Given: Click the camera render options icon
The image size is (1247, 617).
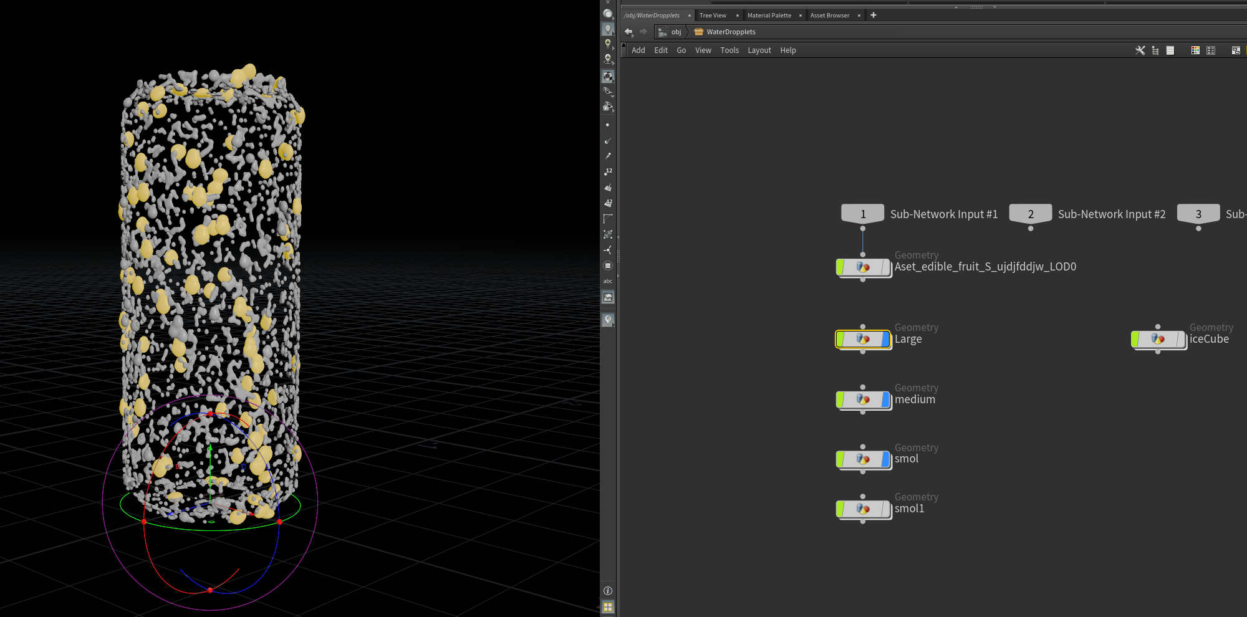Looking at the screenshot, I should coord(608,107).
